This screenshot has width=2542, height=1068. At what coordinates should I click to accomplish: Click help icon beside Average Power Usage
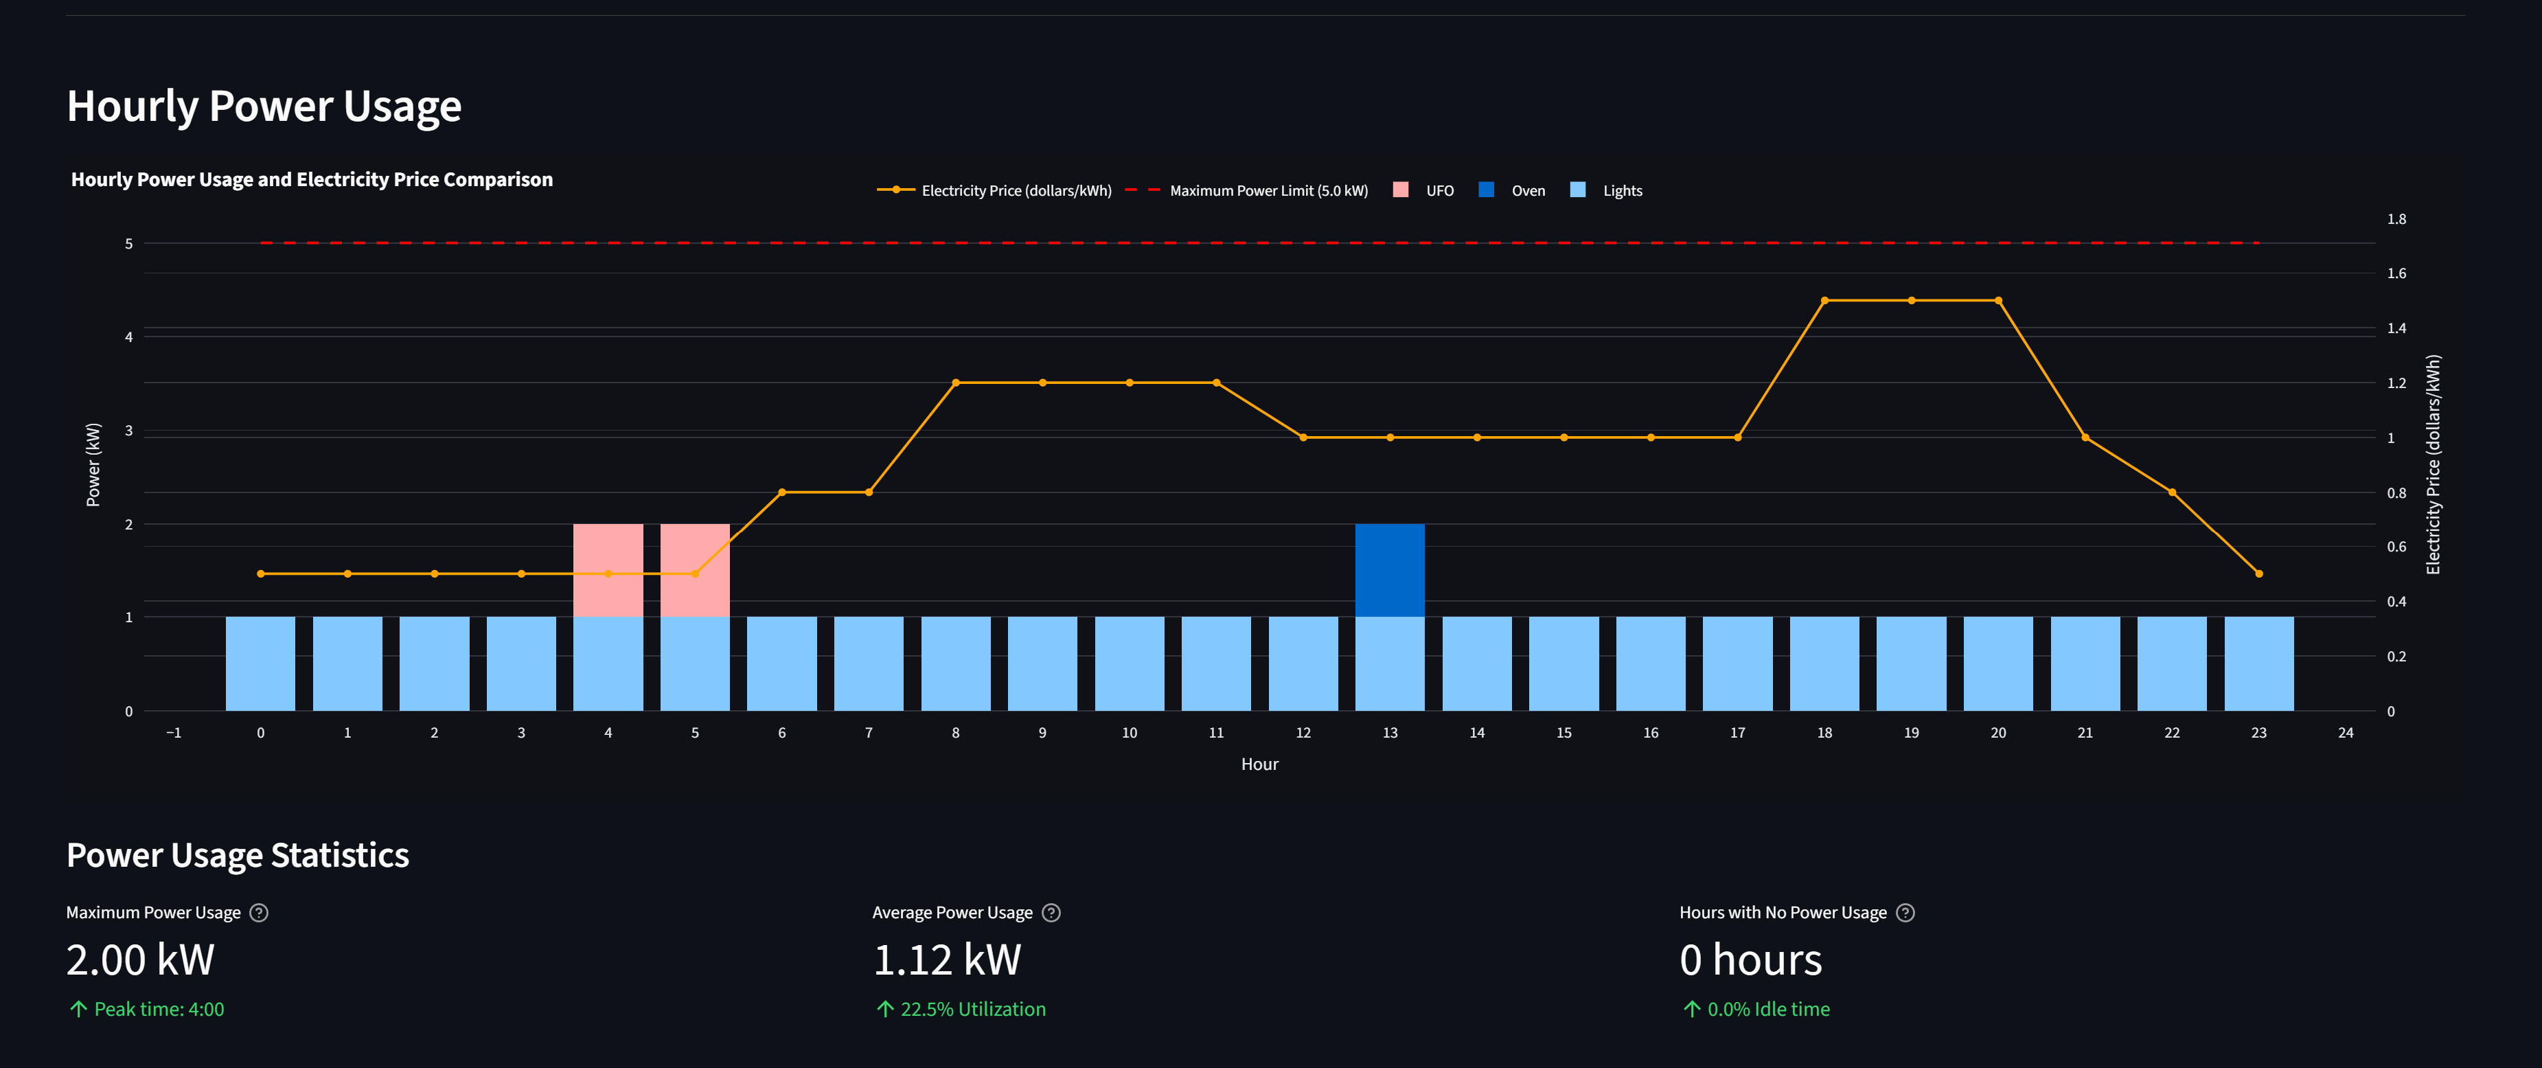(x=1051, y=913)
